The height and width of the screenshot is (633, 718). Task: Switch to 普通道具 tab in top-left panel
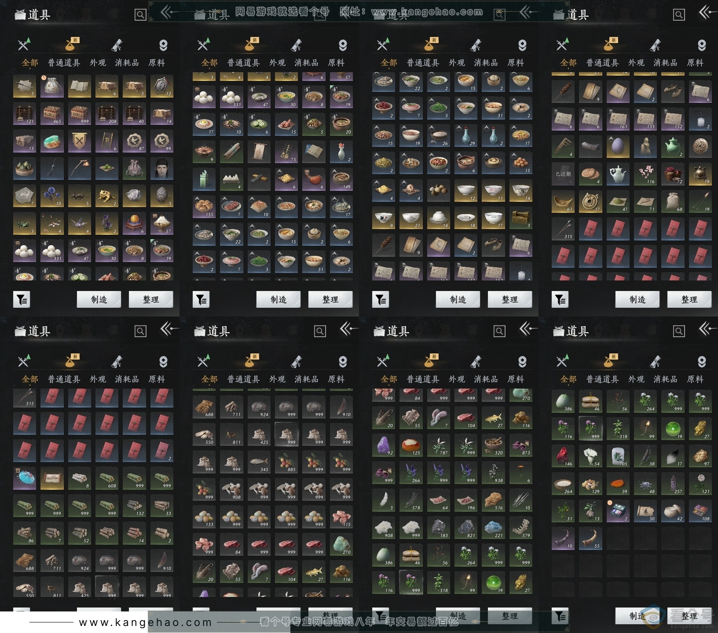coord(64,63)
